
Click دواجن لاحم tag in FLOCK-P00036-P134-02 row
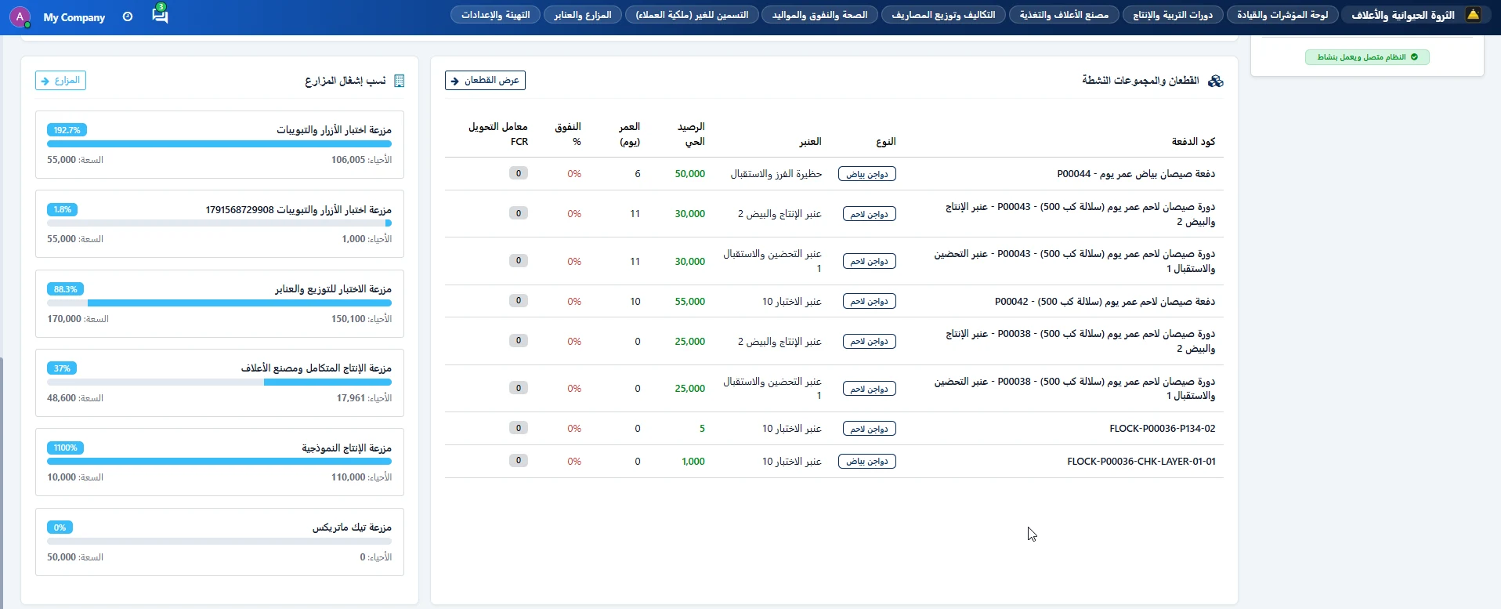[x=870, y=429]
